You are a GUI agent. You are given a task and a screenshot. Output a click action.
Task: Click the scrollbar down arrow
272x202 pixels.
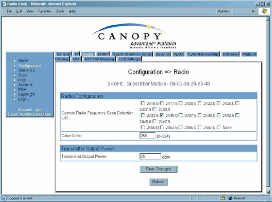pos(268,192)
